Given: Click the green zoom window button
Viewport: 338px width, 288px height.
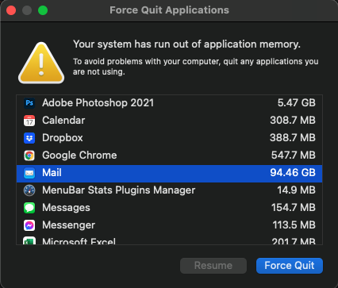Looking at the screenshot, I should (43, 10).
